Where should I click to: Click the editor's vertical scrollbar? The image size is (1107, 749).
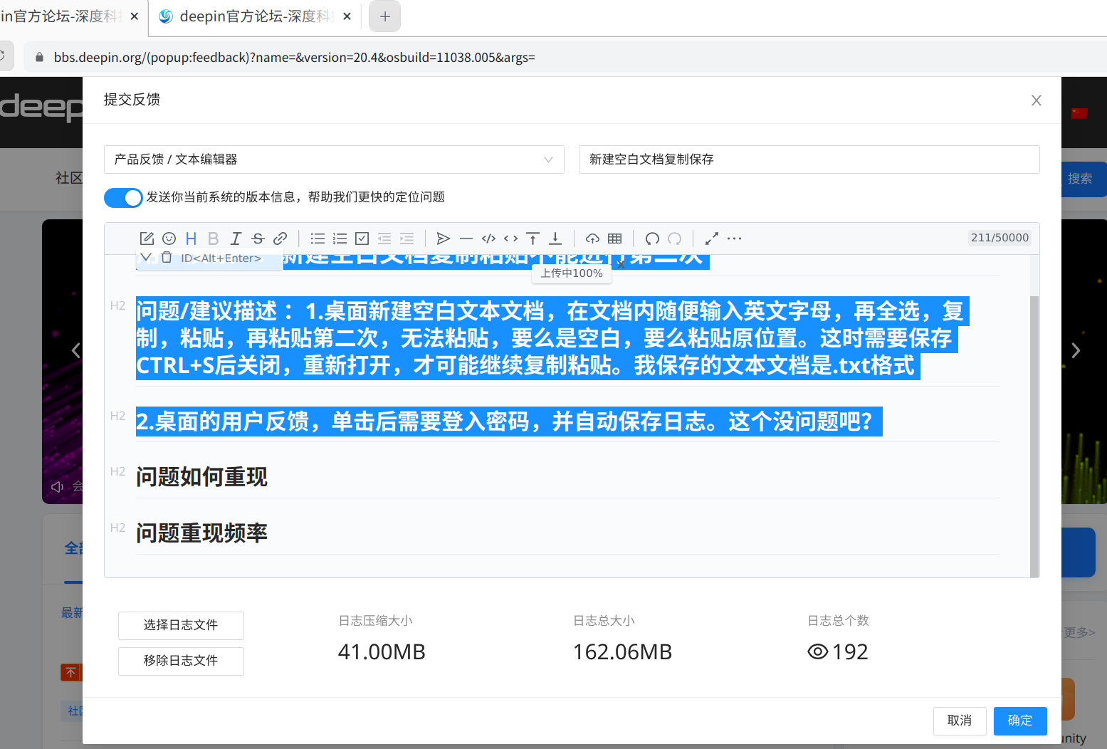1034,436
